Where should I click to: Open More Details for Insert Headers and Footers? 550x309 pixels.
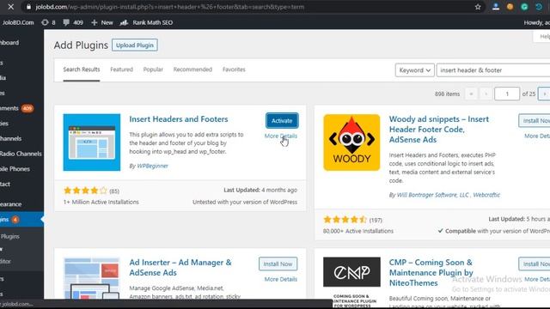[x=281, y=136]
